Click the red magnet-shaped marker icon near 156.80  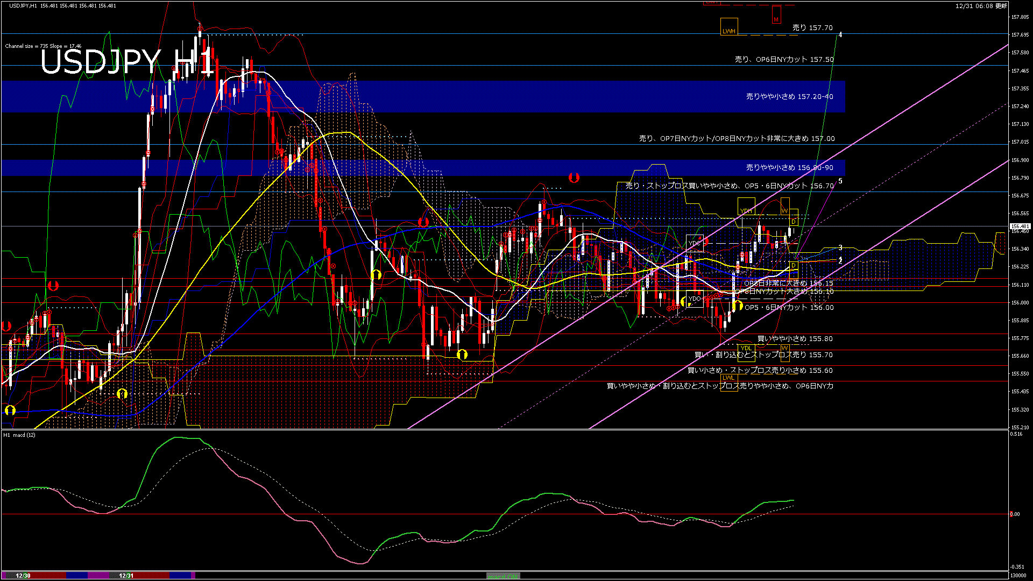coord(574,178)
